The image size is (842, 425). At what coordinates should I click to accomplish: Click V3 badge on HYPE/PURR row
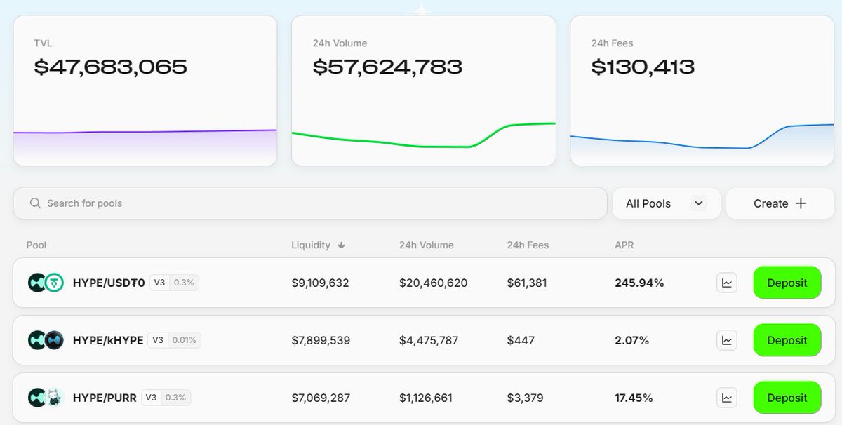[x=151, y=398]
